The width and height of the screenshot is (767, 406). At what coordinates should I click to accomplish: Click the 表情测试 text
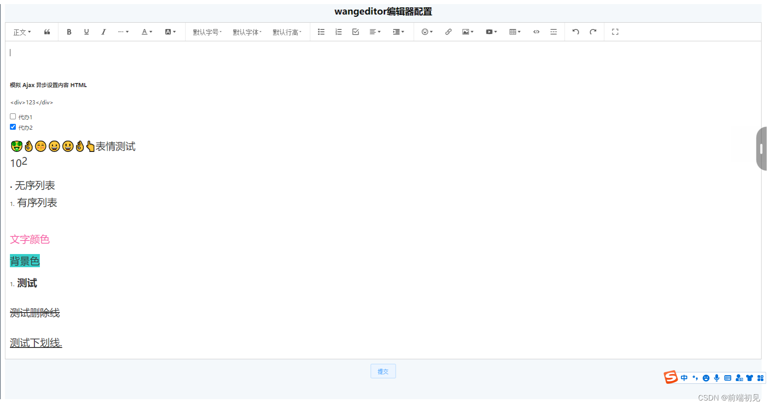click(x=116, y=146)
